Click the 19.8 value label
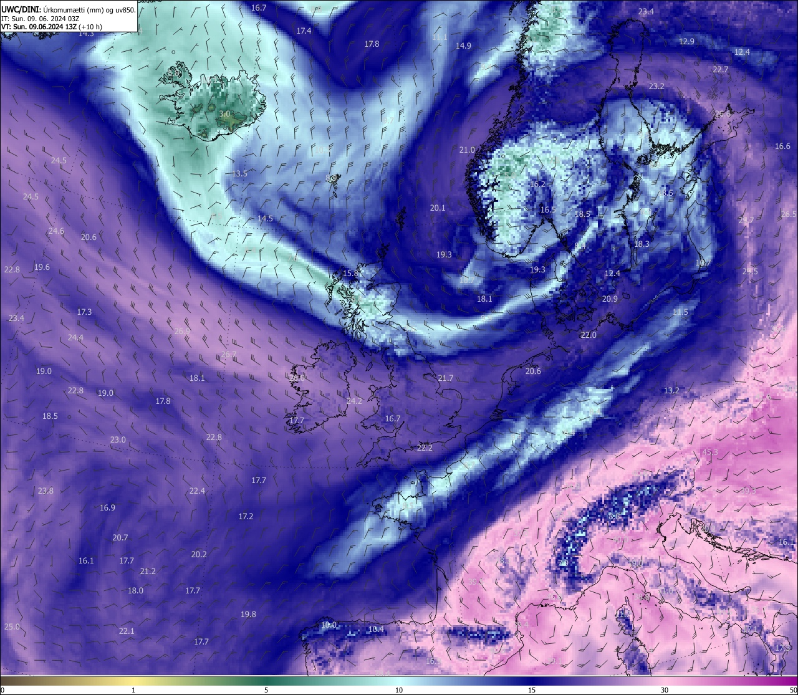The height and width of the screenshot is (695, 798). coord(248,614)
